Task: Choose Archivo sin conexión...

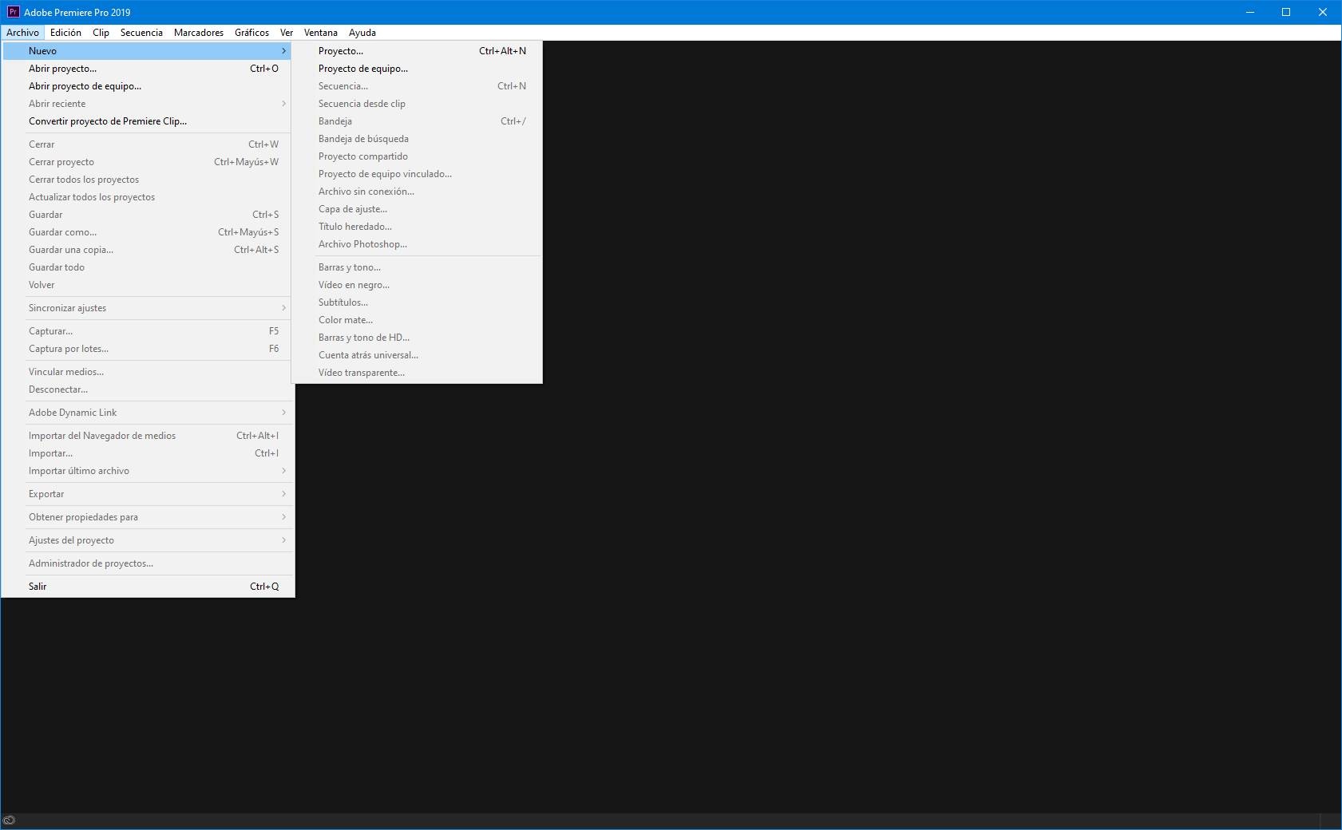Action: click(x=417, y=192)
